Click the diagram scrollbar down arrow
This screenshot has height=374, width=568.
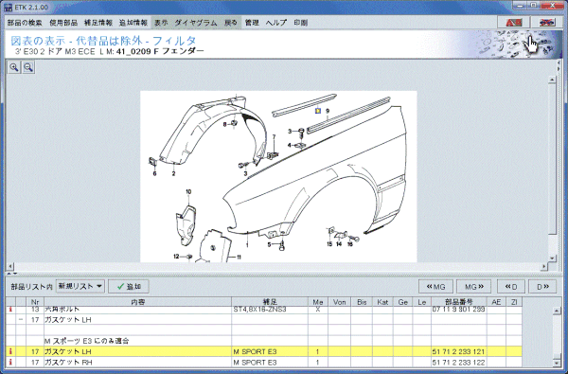552,258
